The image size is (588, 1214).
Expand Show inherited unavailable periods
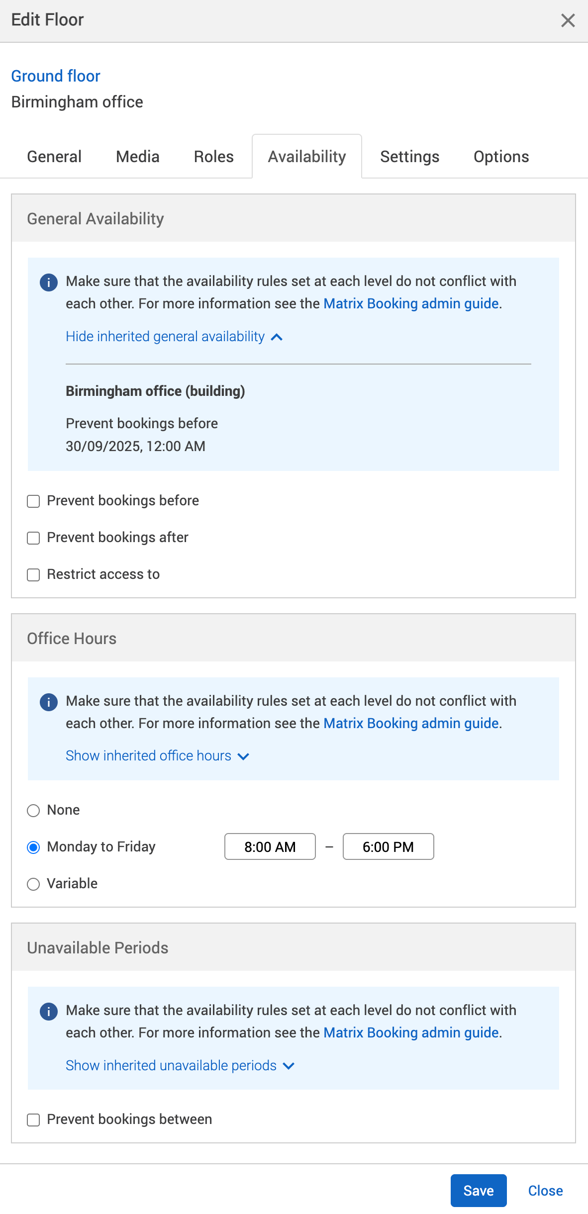pos(179,1066)
